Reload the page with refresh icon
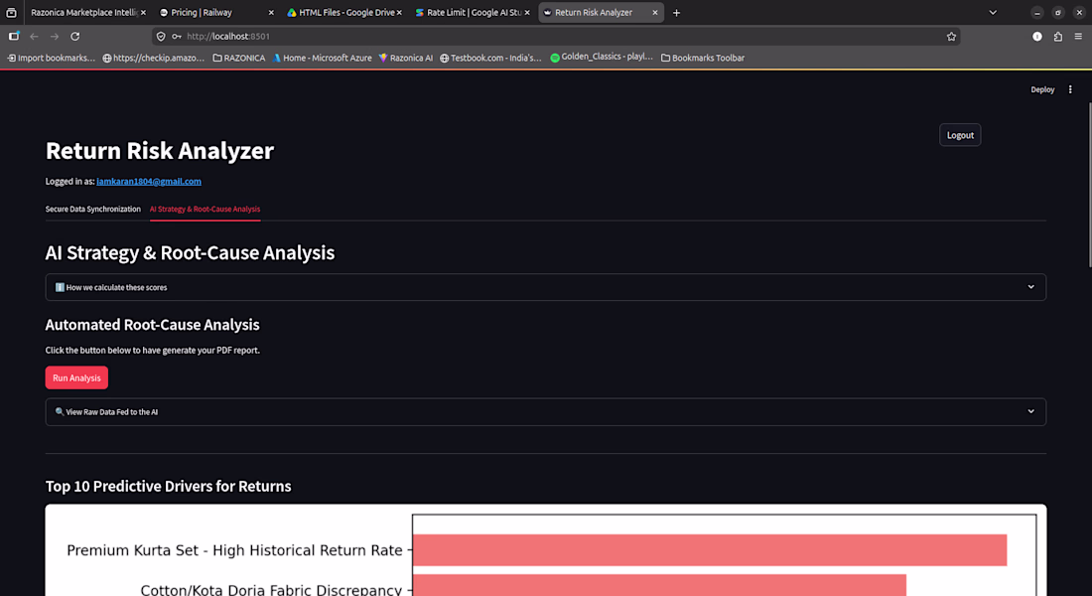This screenshot has height=596, width=1092. click(75, 36)
